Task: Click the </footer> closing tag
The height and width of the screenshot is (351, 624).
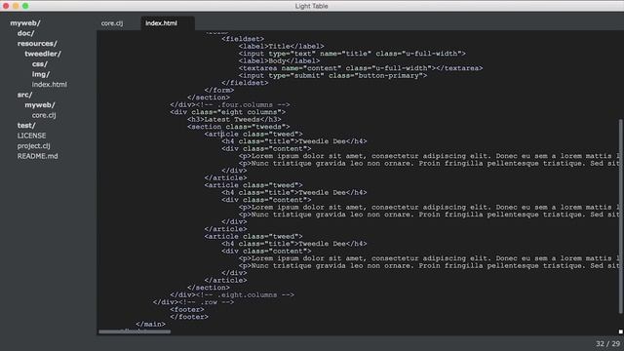Action: coord(189,317)
